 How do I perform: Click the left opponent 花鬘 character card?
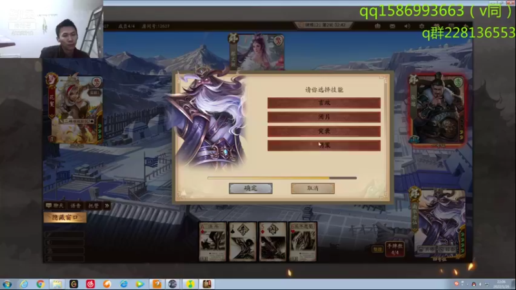click(x=75, y=110)
